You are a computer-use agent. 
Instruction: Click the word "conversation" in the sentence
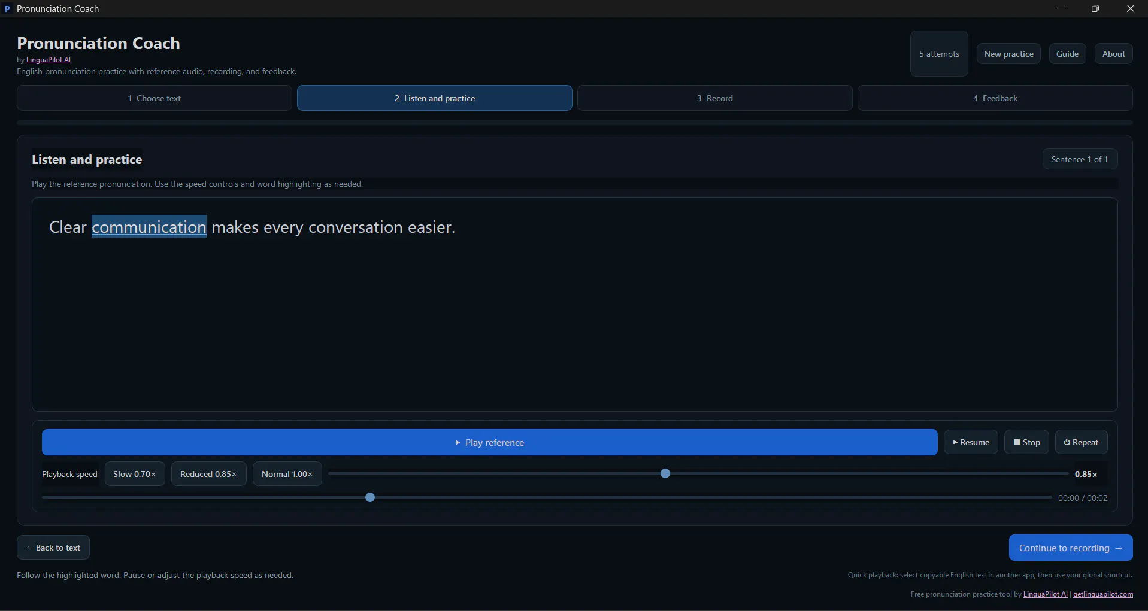click(356, 227)
